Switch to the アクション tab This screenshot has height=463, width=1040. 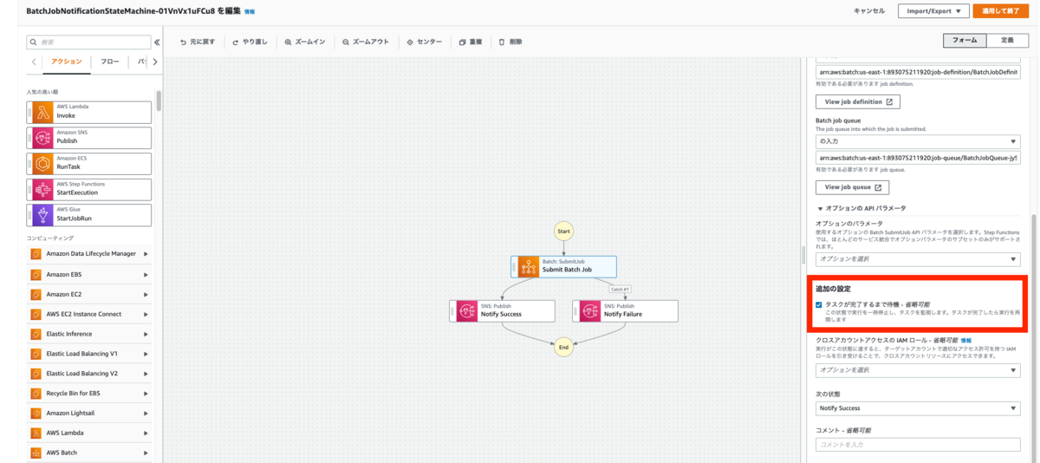point(66,62)
